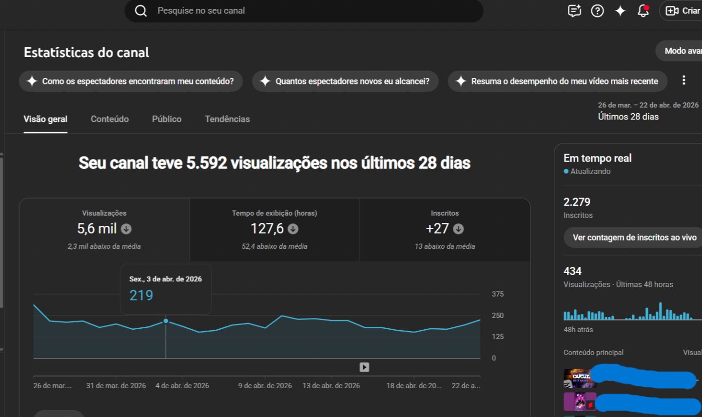The height and width of the screenshot is (417, 702).
Task: Click the 219 tooltip value
Action: tap(141, 295)
